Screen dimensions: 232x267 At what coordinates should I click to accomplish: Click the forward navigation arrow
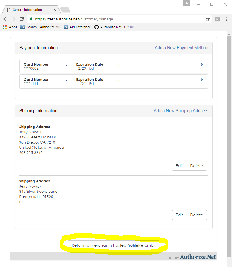[x=13, y=19]
